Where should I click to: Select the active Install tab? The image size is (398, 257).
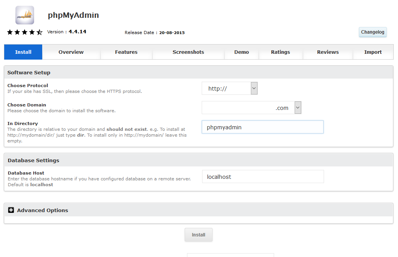pyautogui.click(x=23, y=52)
